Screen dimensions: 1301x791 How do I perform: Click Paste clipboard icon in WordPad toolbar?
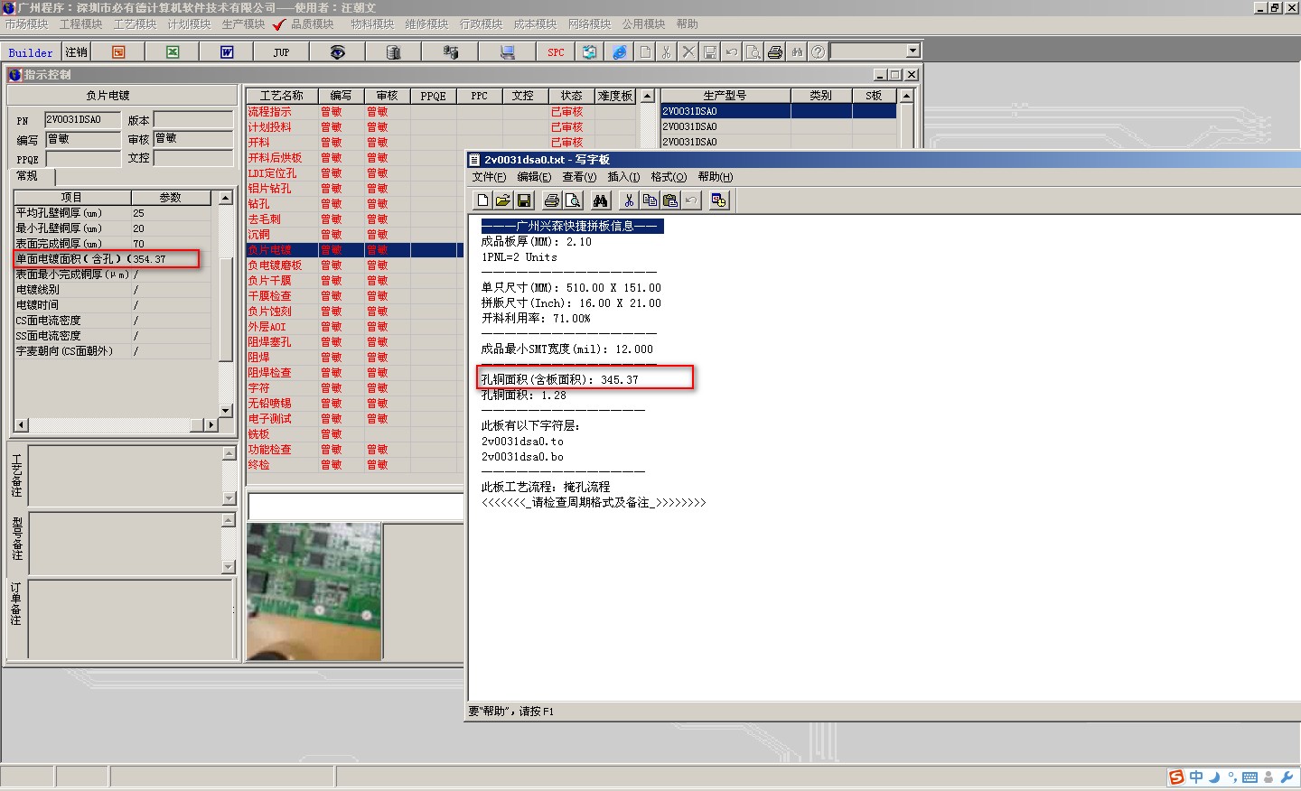click(x=670, y=200)
